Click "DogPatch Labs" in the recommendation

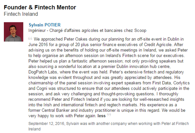(x=43, y=72)
